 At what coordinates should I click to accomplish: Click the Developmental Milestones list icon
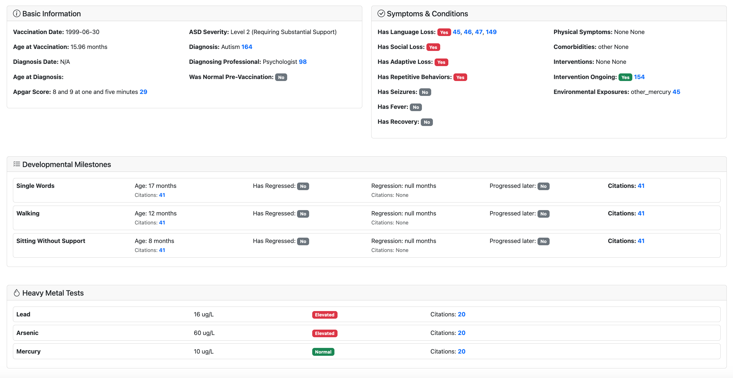(17, 164)
